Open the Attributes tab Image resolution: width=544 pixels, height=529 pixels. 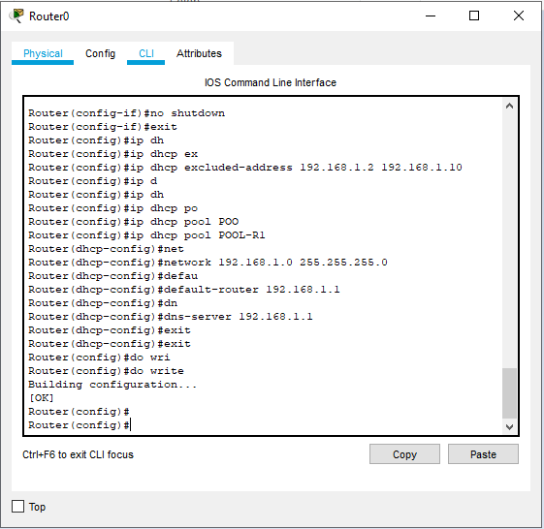coord(199,53)
